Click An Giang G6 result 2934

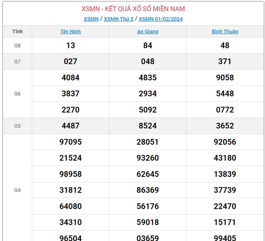[148, 94]
